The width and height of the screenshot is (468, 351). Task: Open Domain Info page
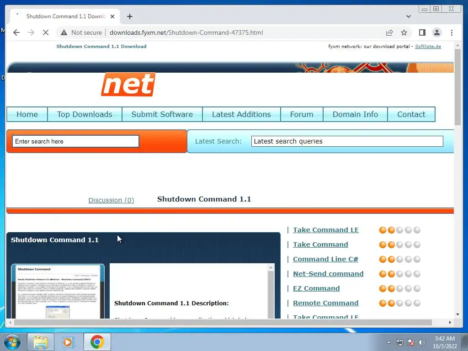[355, 114]
